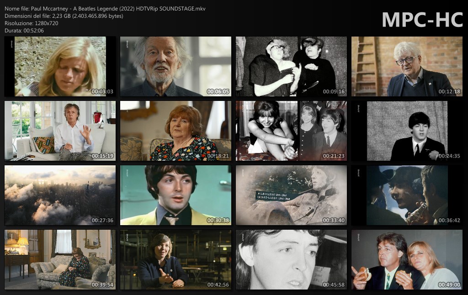The height and width of the screenshot is (295, 468).
Task: Open the yellow jacket thumbnail at 00:30:38
Action: coord(175,195)
